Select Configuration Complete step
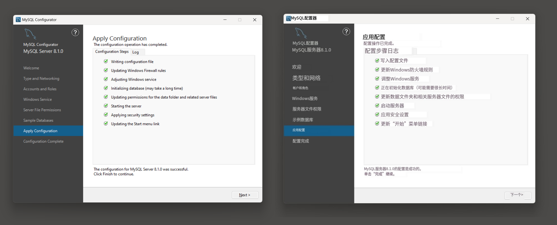 43,141
